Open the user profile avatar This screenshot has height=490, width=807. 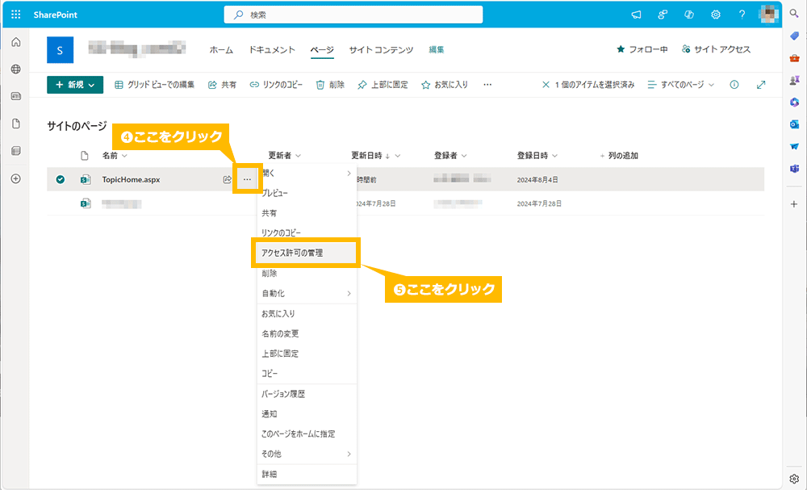[769, 15]
